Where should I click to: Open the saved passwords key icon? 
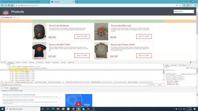177,6
